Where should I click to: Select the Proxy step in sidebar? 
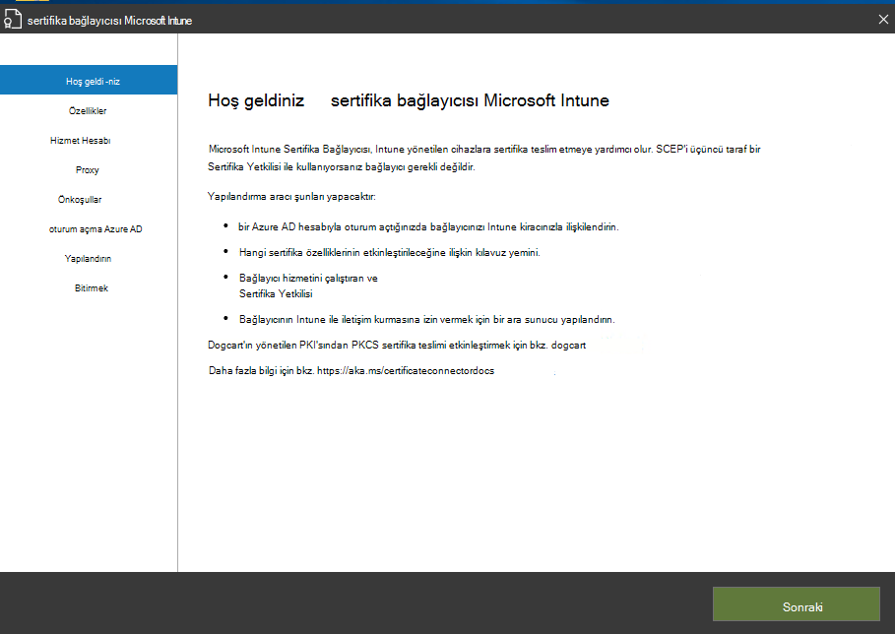[x=88, y=170]
